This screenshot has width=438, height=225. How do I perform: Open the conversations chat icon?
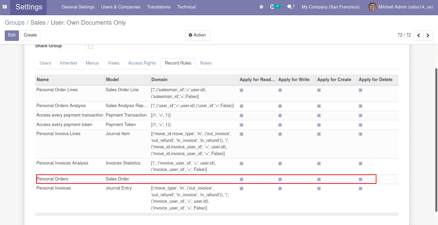pyautogui.click(x=291, y=7)
